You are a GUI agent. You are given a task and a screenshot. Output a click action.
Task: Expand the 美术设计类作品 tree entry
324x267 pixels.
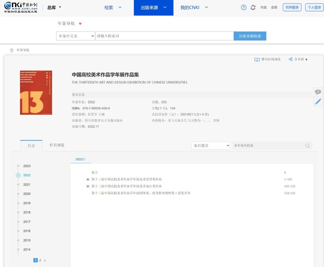point(88,186)
